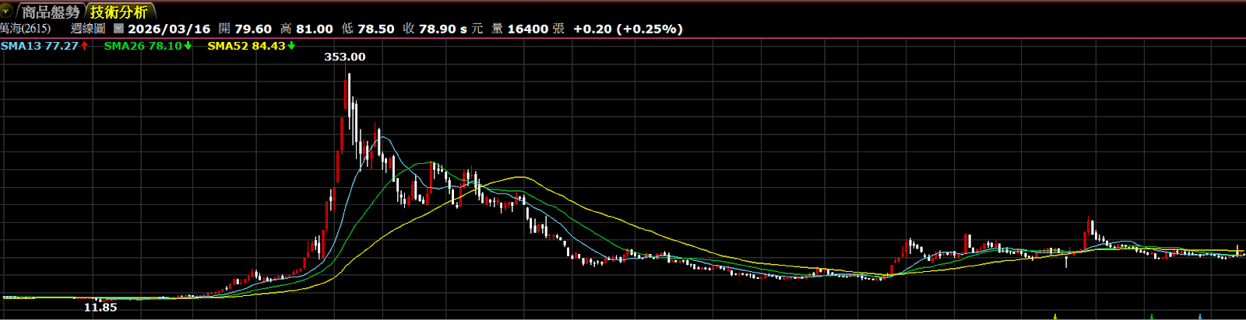Screen dimensions: 1246x320
Task: Switch to the 商品盤勢 tab
Action: coord(50,12)
